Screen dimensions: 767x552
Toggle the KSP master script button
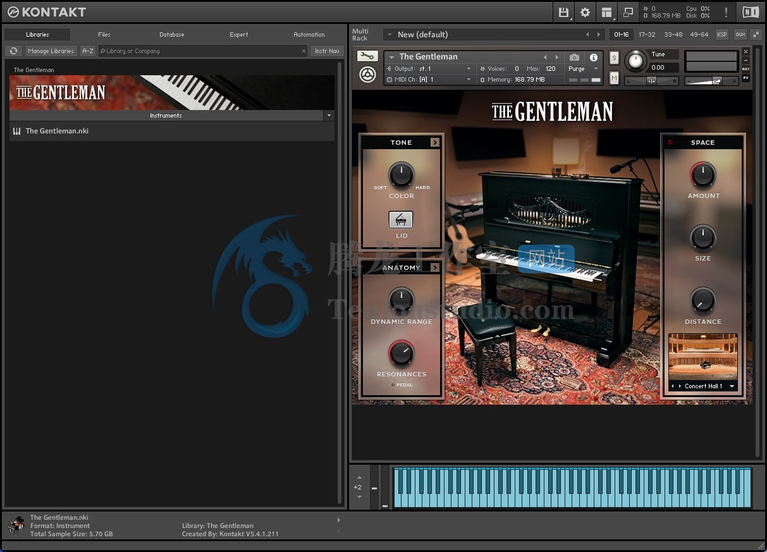[721, 35]
